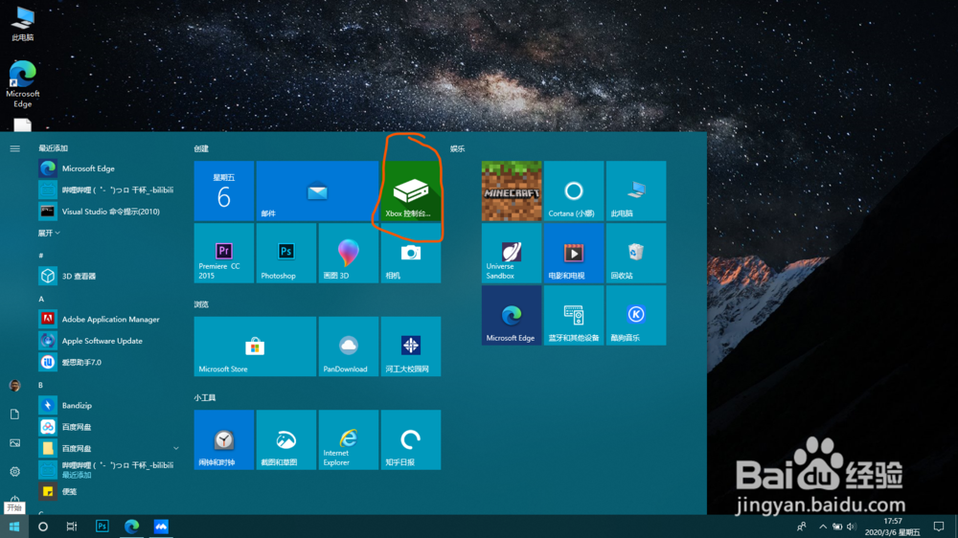Open the calendar tile showing 星期五 6
This screenshot has height=538, width=958.
pos(223,191)
